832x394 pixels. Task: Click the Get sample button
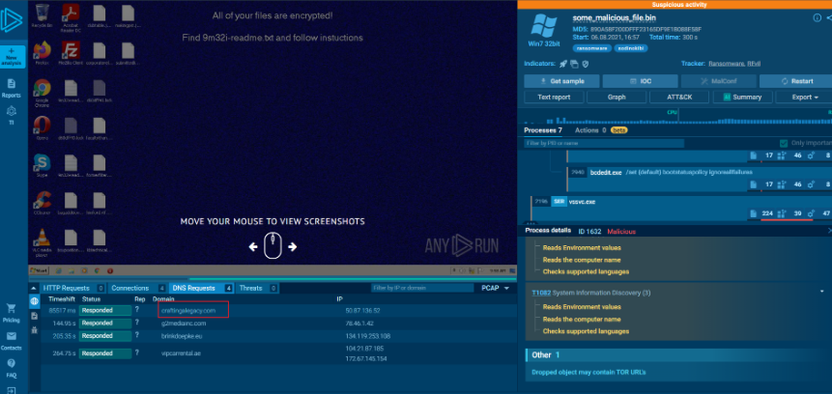coord(562,81)
